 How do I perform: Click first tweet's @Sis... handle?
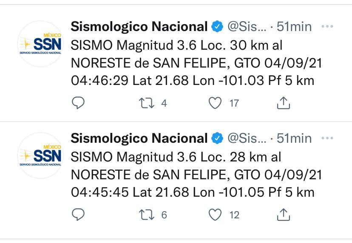click(x=247, y=27)
